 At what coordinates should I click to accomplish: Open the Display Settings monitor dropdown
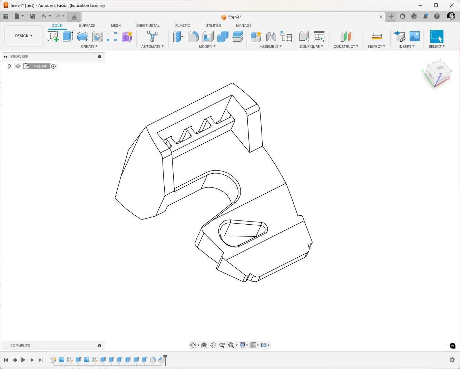(x=244, y=345)
